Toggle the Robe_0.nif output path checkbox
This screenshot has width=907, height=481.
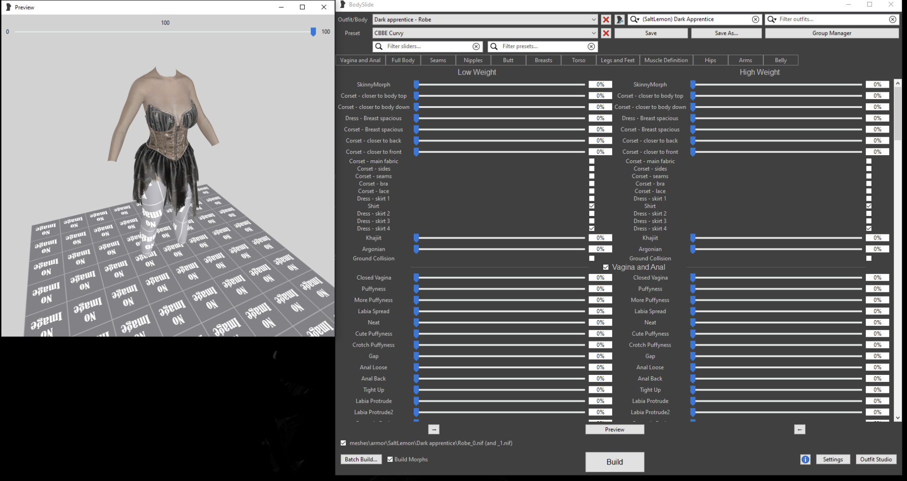click(343, 443)
